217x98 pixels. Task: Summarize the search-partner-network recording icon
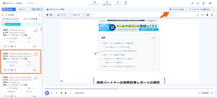click(5, 70)
